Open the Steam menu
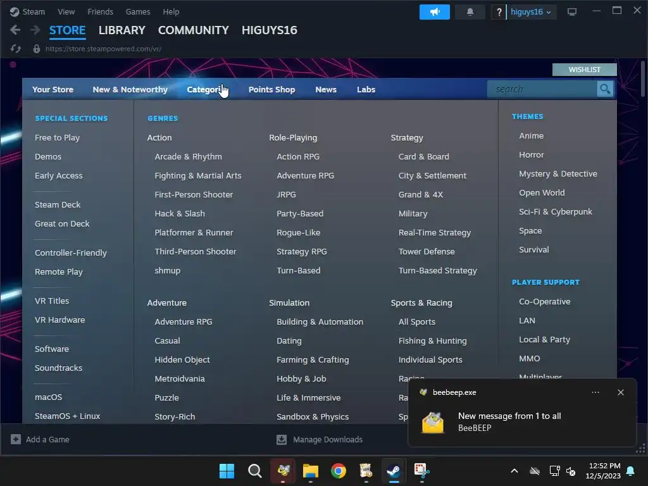The height and width of the screenshot is (486, 648). (x=34, y=11)
